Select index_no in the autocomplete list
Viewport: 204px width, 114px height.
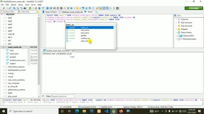click(90, 28)
